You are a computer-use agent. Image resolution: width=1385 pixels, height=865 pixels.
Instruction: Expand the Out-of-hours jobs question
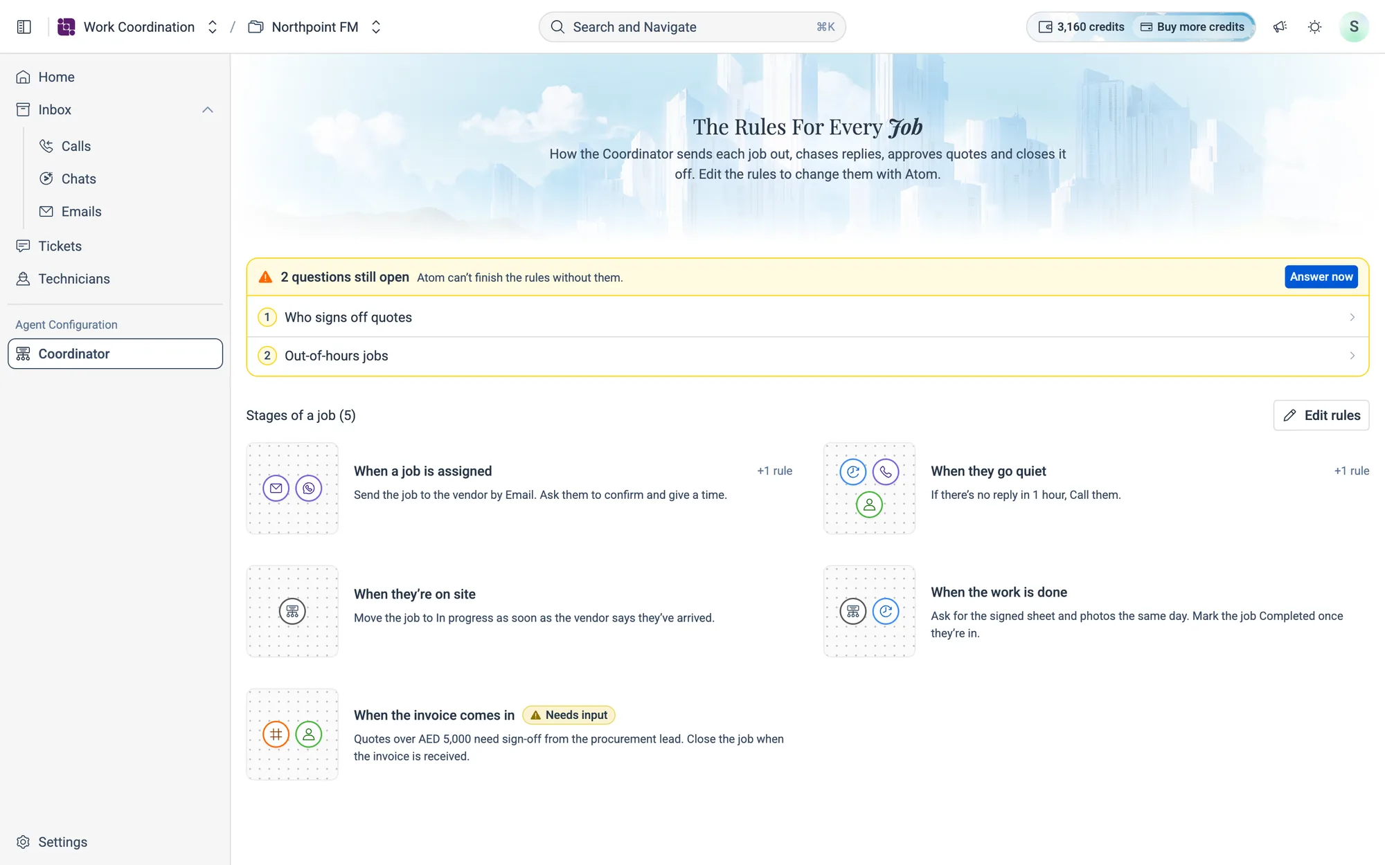point(807,356)
